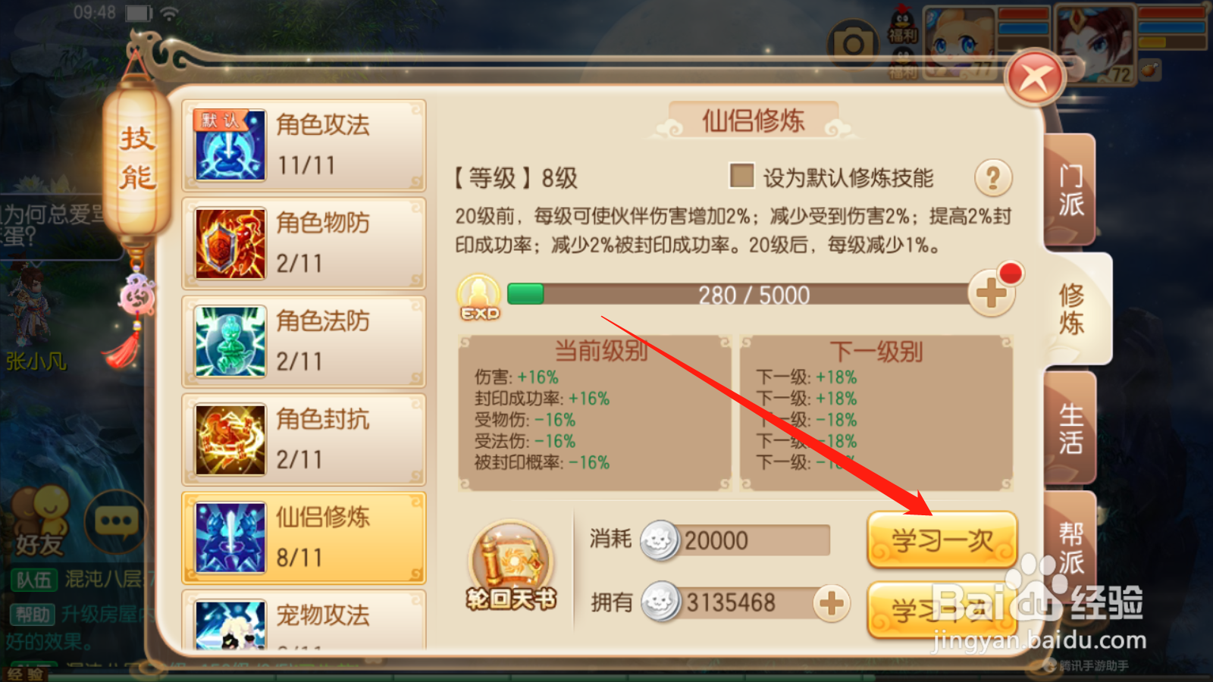This screenshot has height=682, width=1213.
Task: Select the 角色攻法 skill icon
Action: pos(230,145)
